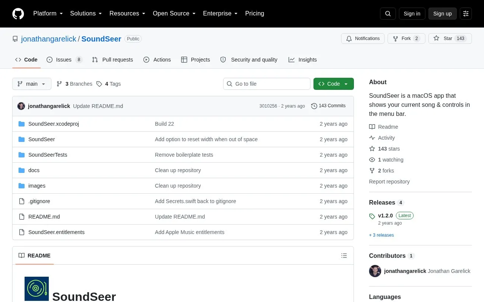Open the SoundSeer folder
This screenshot has height=302, width=484.
click(42, 139)
